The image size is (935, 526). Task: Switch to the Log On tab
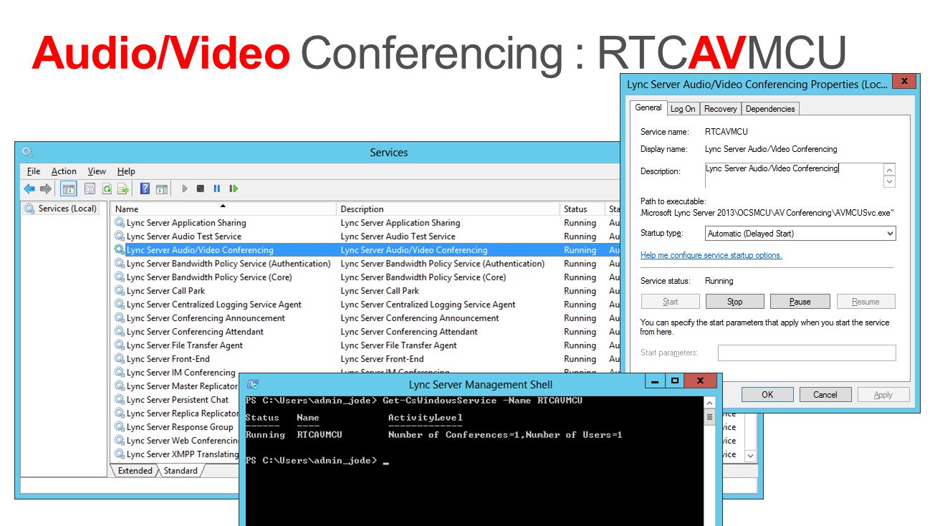coord(683,109)
